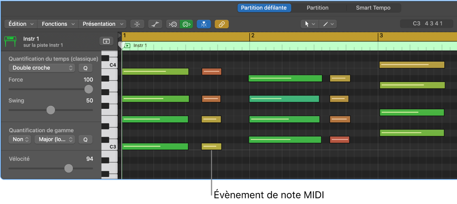Switch to the Partition tab
Viewport: 457px width, 204px height.
coord(318,8)
